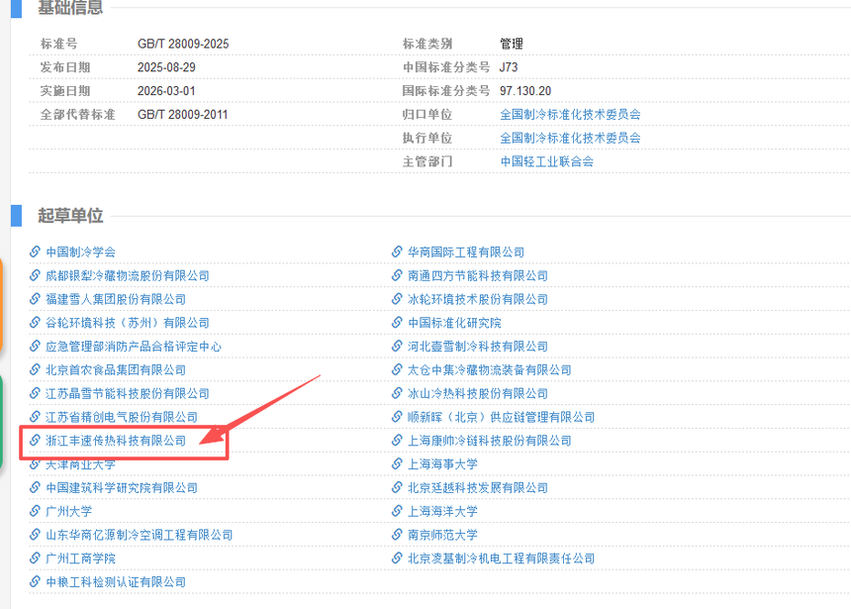Open 南通四方节能科技有限公司 link
The width and height of the screenshot is (851, 609).
(478, 275)
